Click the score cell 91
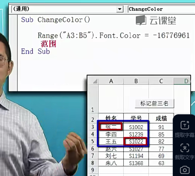Image resolution: width=195 pixels, height=176 pixels. pos(161,127)
